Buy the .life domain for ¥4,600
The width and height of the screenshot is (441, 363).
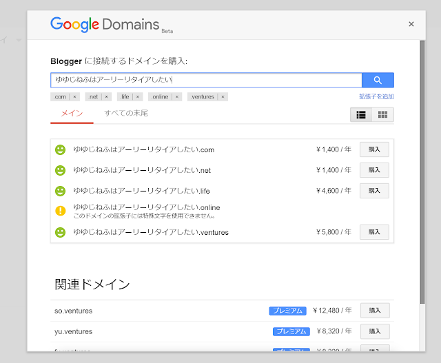374,191
